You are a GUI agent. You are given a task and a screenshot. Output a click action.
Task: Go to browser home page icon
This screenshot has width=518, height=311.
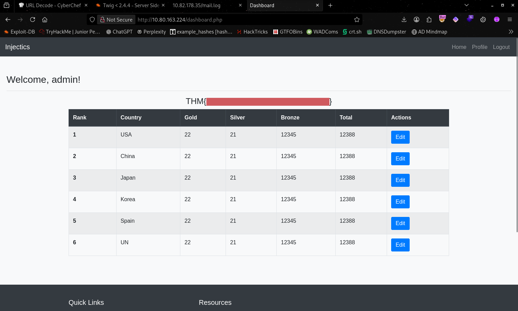coord(45,20)
